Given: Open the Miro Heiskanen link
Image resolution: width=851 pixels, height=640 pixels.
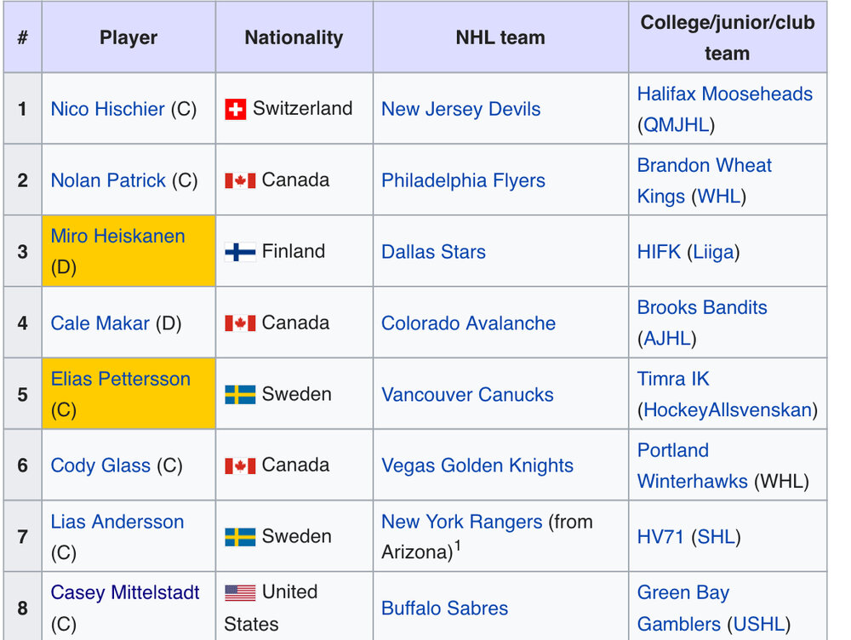Looking at the screenshot, I should 117,236.
